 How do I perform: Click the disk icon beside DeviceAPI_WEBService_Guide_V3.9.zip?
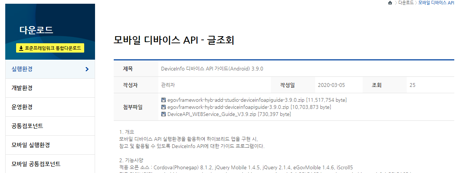click(x=164, y=114)
